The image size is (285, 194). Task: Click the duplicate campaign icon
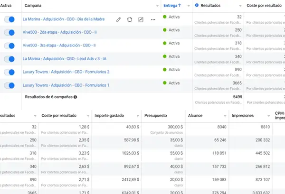point(130,19)
